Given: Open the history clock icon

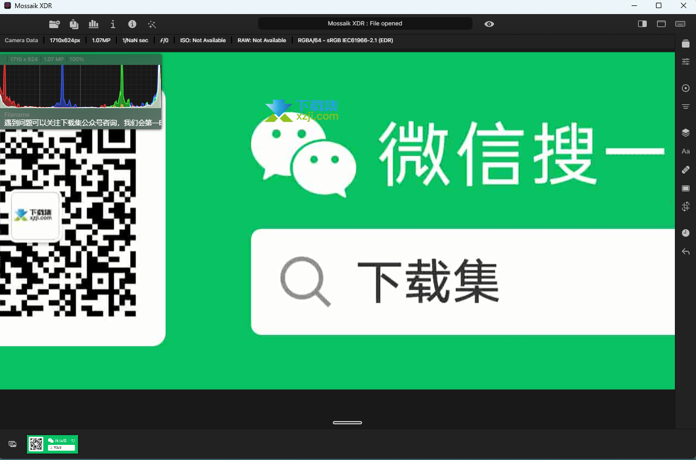Looking at the screenshot, I should (x=686, y=233).
